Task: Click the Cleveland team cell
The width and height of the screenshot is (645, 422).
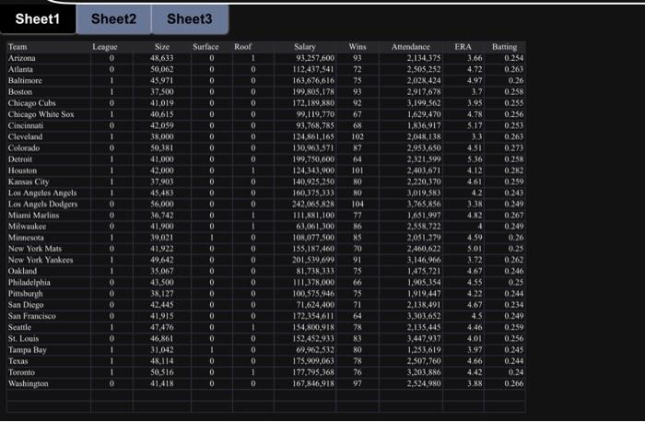Action: (49, 136)
